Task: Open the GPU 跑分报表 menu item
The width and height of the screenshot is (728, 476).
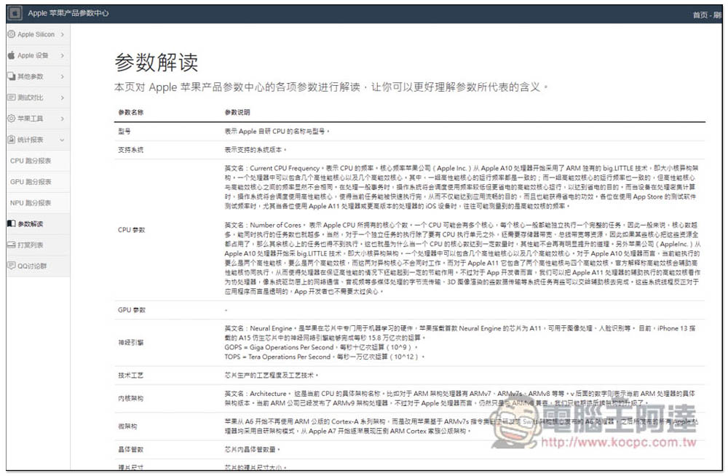Action: (31, 182)
